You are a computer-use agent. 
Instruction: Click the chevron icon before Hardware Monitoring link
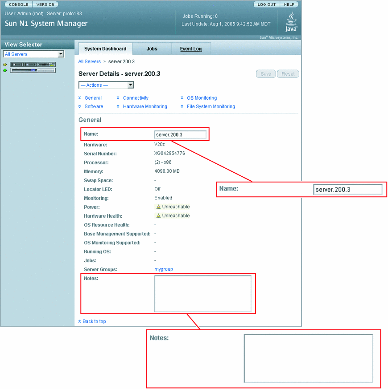(x=118, y=106)
